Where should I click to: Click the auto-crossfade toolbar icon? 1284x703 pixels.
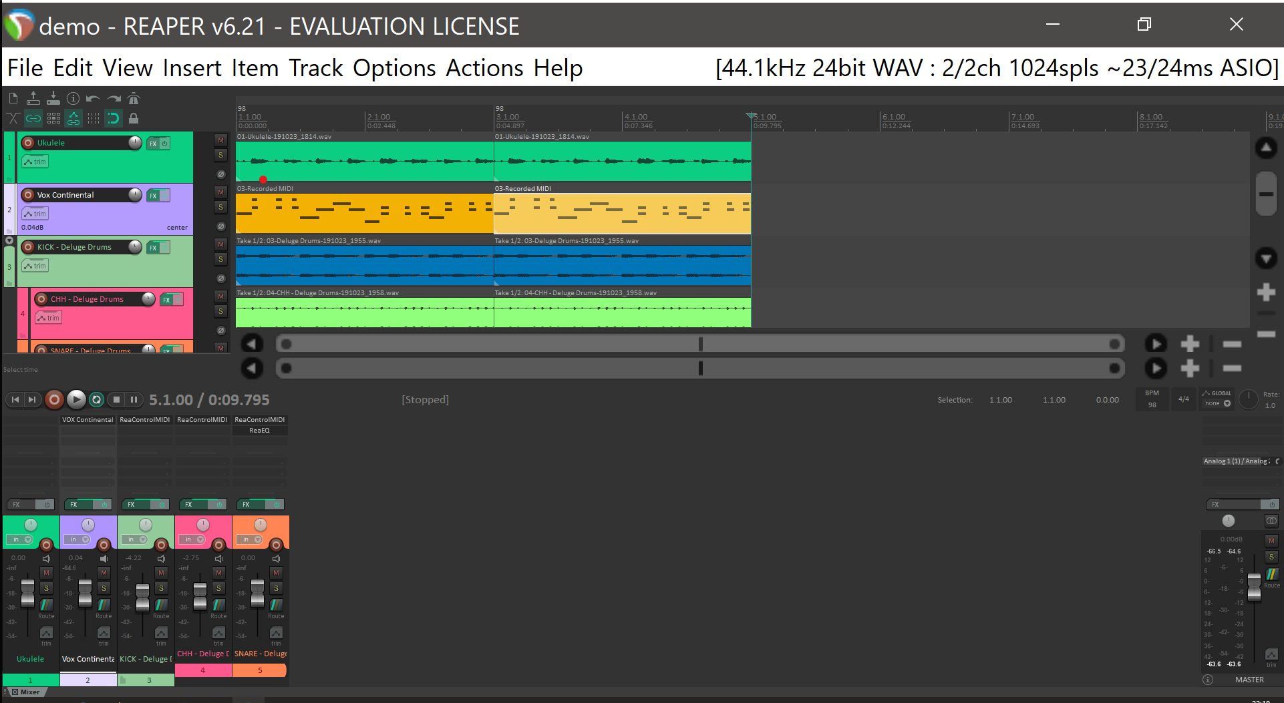(x=13, y=119)
